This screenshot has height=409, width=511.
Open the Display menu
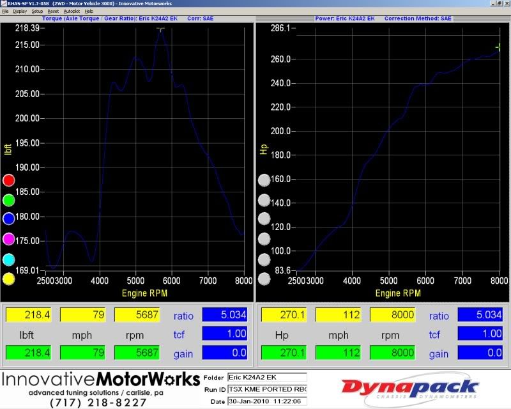tap(20, 12)
